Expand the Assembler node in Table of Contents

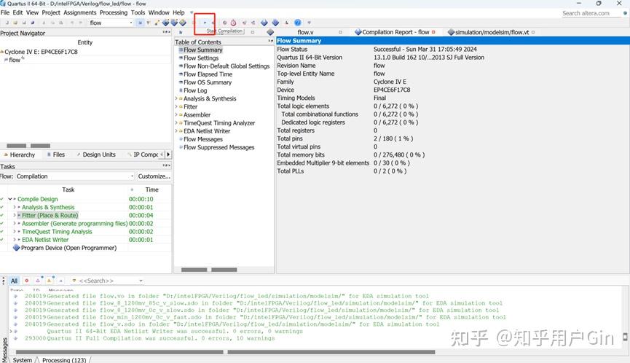(176, 114)
